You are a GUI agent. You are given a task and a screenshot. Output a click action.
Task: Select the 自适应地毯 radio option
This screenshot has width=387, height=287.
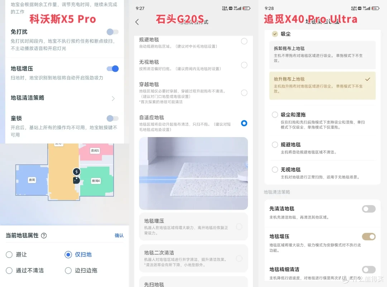click(x=244, y=123)
